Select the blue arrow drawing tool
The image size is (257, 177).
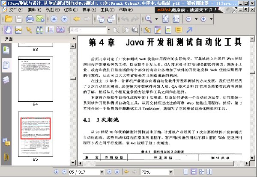click(x=189, y=30)
